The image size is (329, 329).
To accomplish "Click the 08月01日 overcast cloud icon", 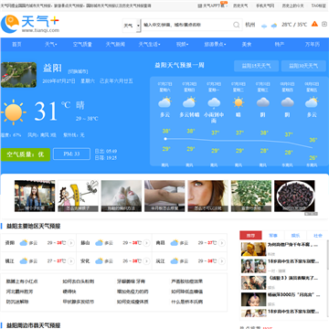I will [x=287, y=102].
